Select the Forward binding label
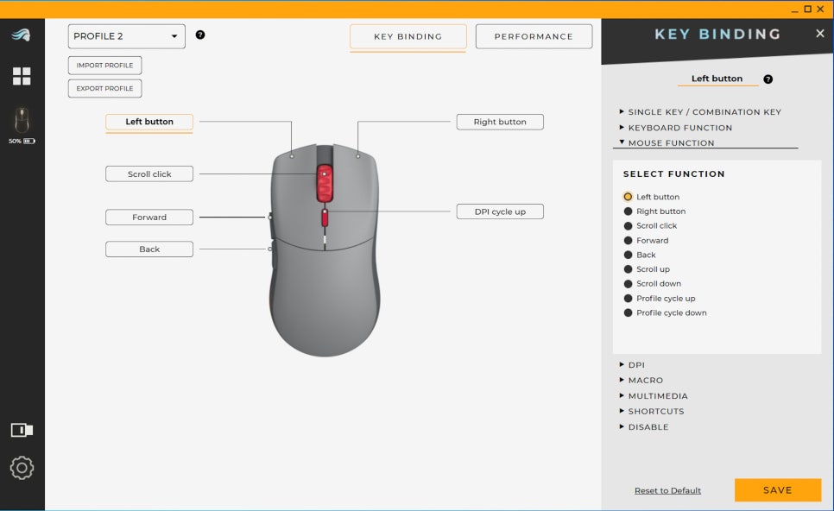 point(148,217)
